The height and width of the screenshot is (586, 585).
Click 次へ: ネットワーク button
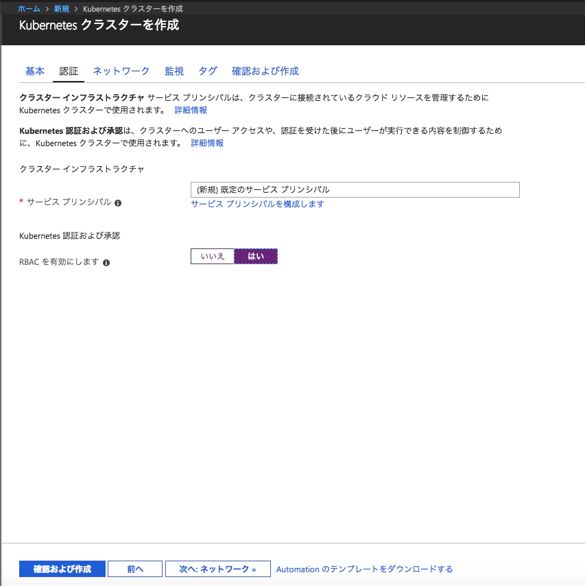[218, 569]
